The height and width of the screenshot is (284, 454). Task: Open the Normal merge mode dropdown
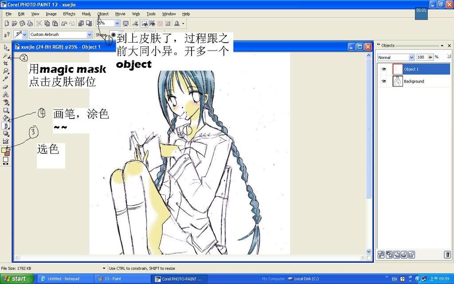pyautogui.click(x=411, y=57)
